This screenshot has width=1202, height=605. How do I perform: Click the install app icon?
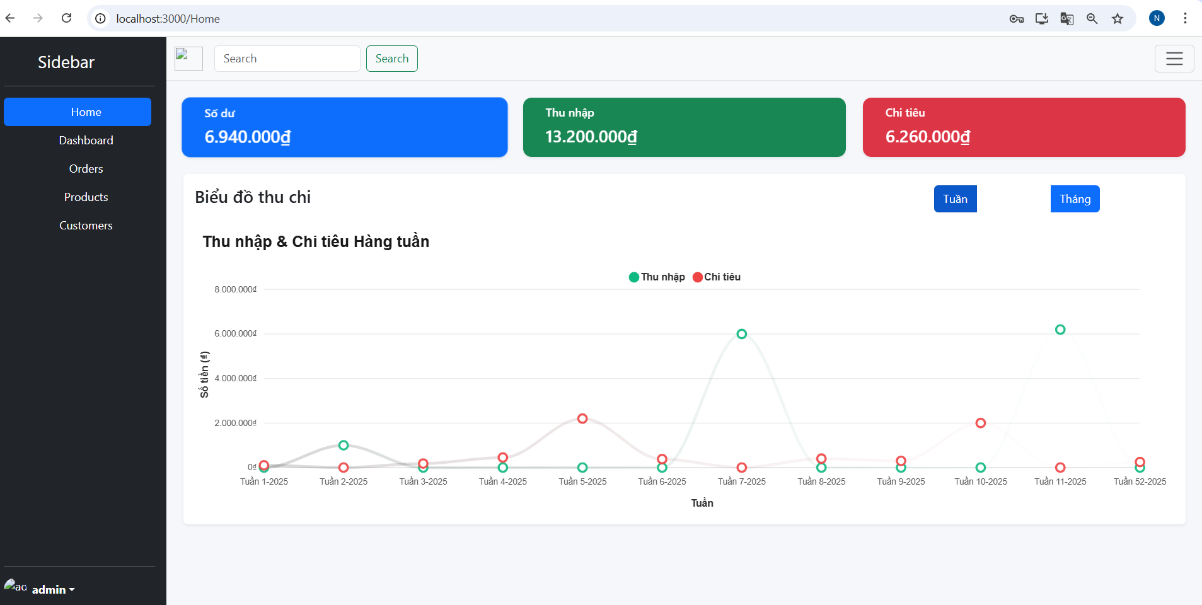coord(1041,19)
